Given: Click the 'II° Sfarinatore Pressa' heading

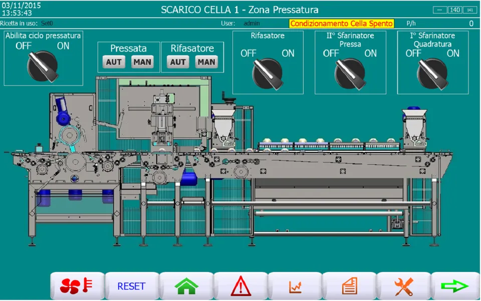Looking at the screenshot, I should 350,40.
